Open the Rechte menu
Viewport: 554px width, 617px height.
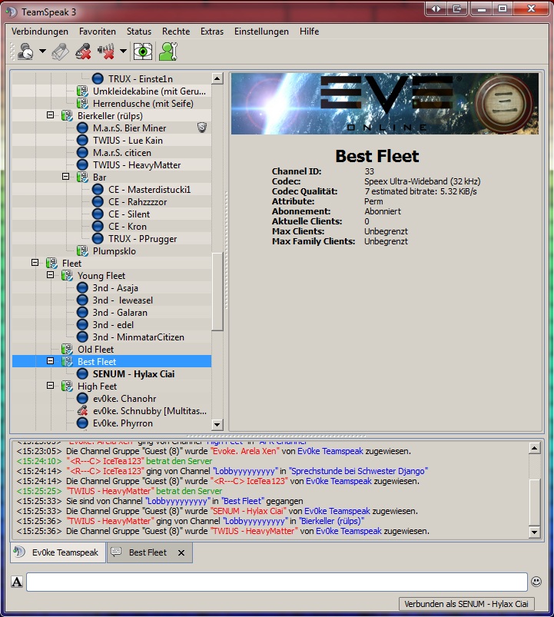176,32
